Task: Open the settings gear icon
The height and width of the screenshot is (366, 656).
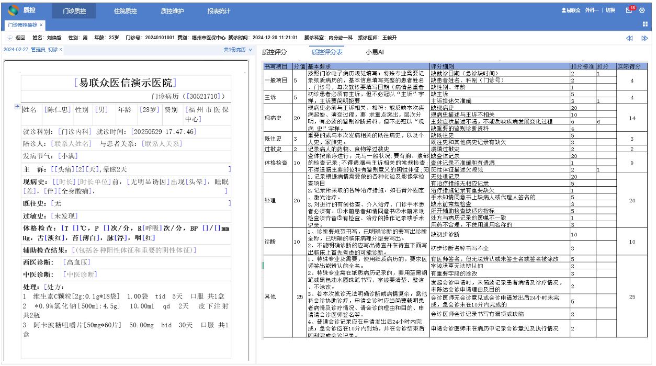Action: coord(643,10)
